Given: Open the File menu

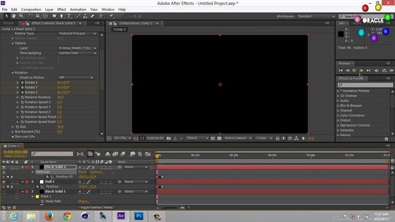Looking at the screenshot, I should tap(4, 9).
